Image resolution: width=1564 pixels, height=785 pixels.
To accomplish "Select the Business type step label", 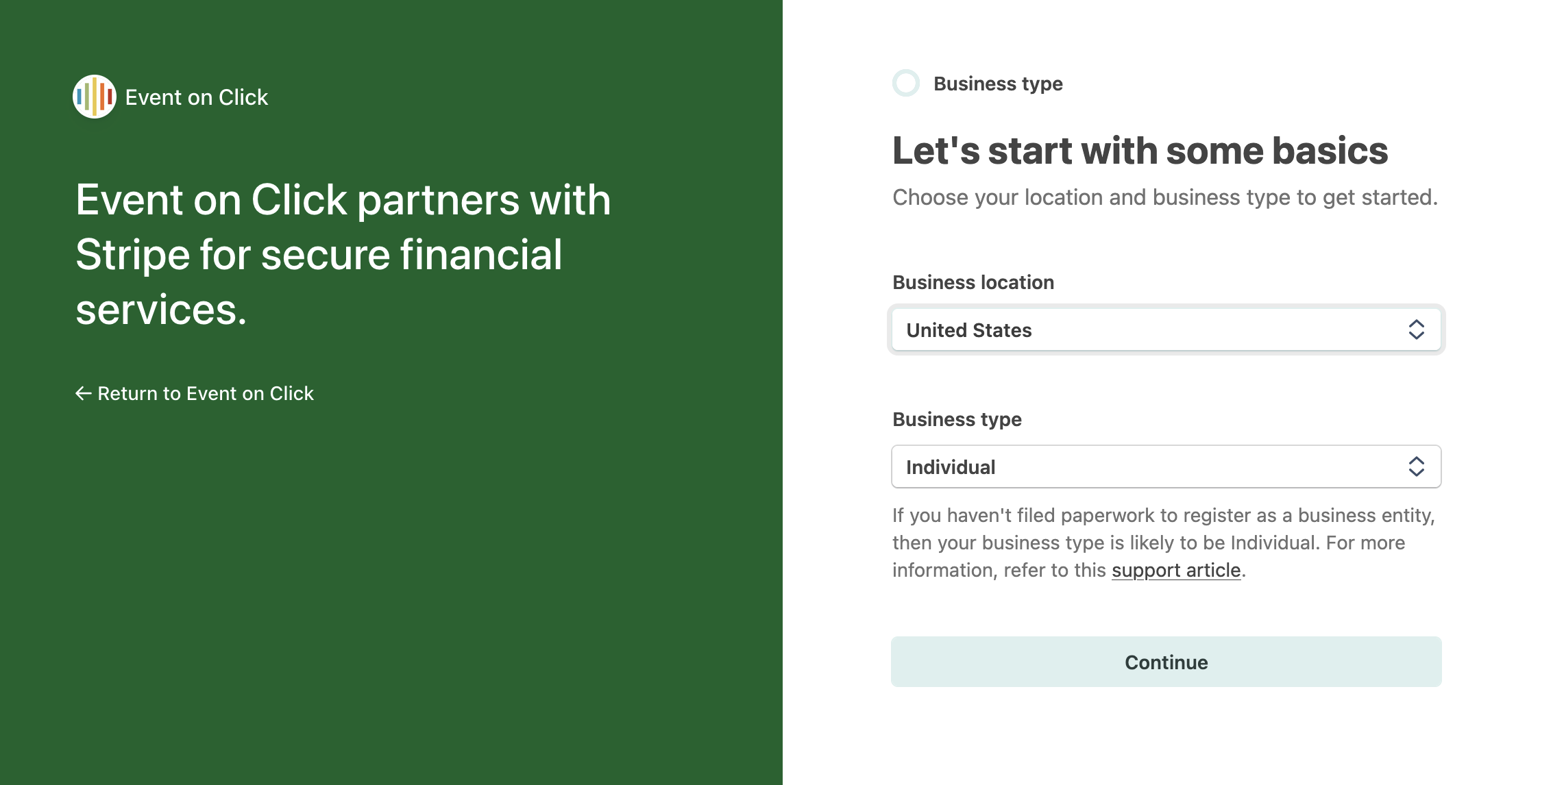I will pyautogui.click(x=998, y=84).
